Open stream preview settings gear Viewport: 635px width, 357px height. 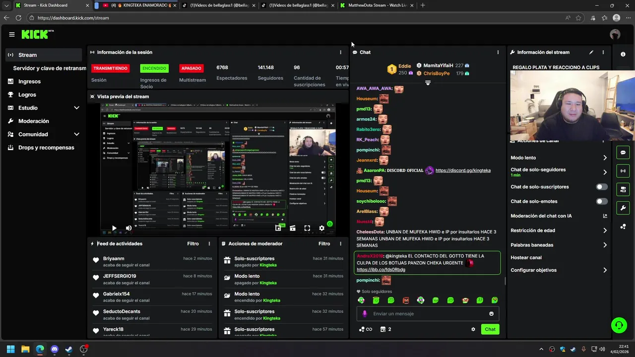(321, 228)
